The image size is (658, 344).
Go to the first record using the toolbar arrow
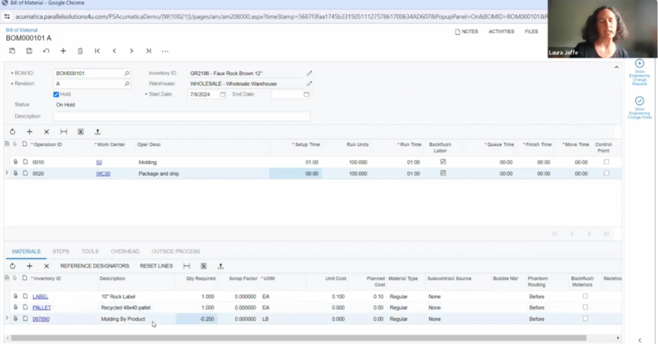(x=97, y=51)
